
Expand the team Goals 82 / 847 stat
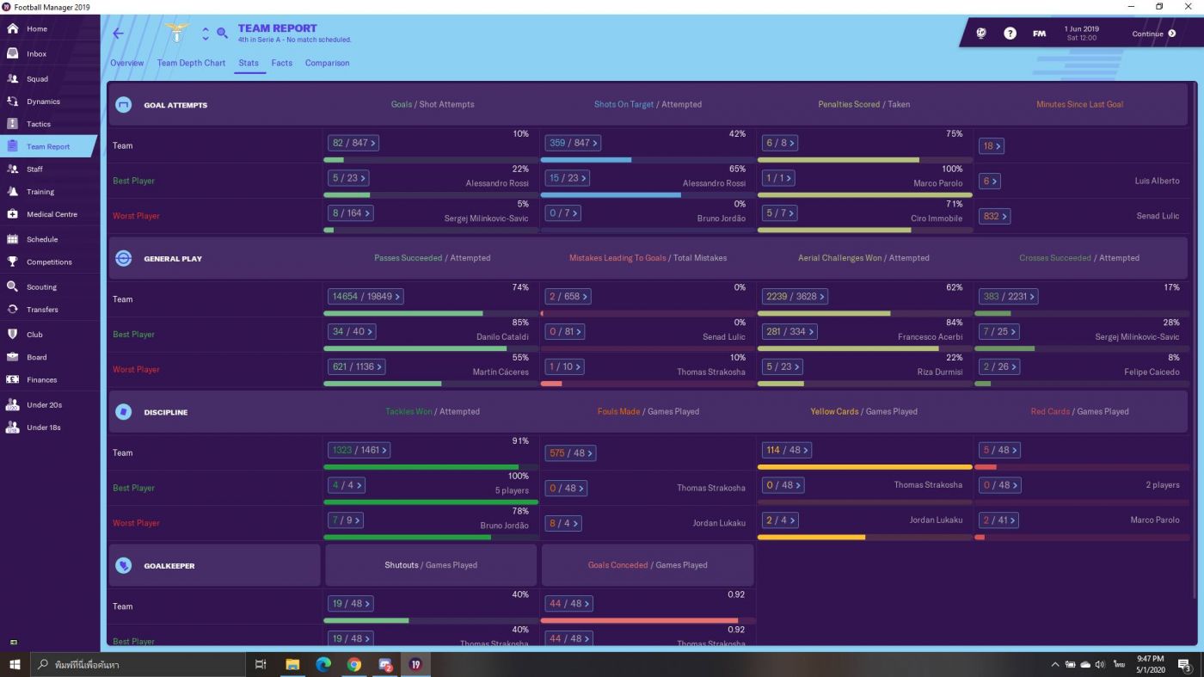click(x=353, y=144)
